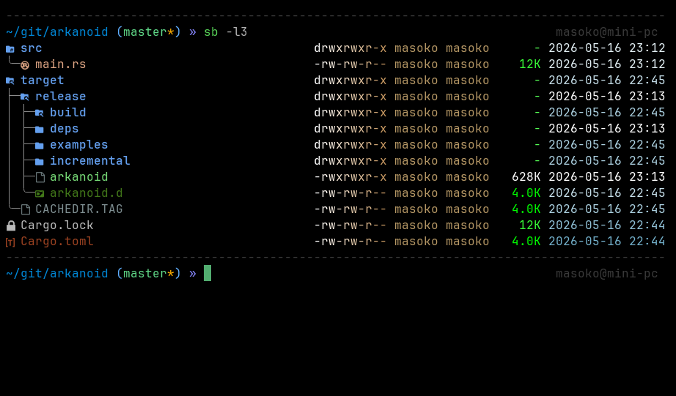Select the incremental directory name
Viewport: 676px width, 396px height.
coord(90,160)
